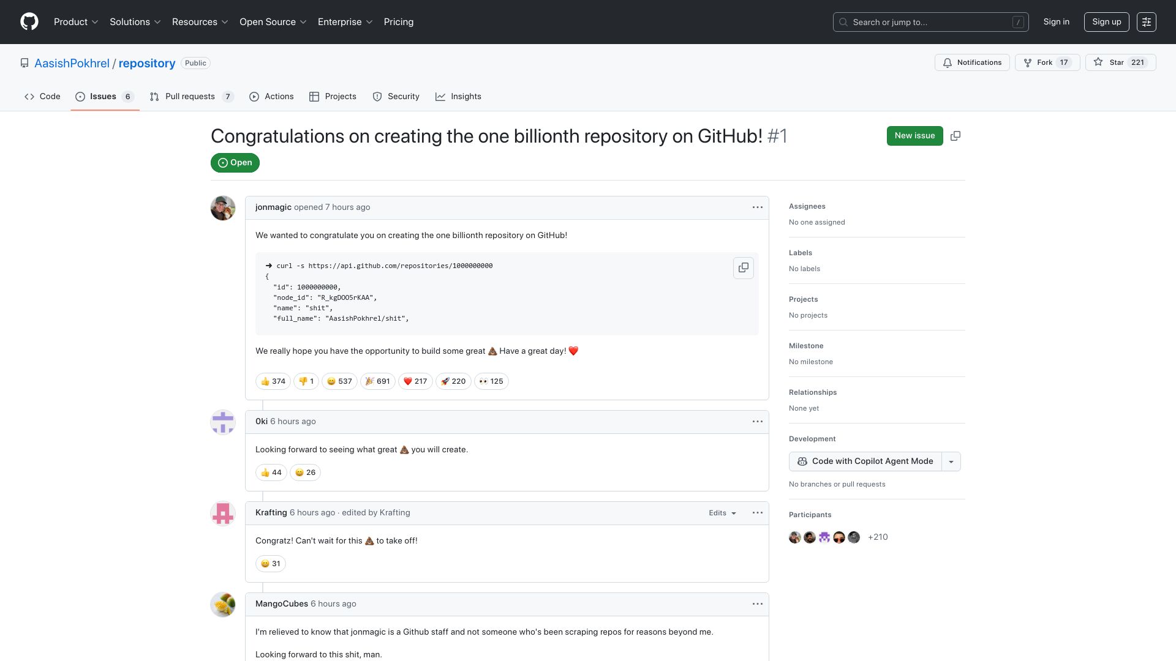Open the options menu on Krafting's comment
The height and width of the screenshot is (661, 1176).
click(758, 513)
